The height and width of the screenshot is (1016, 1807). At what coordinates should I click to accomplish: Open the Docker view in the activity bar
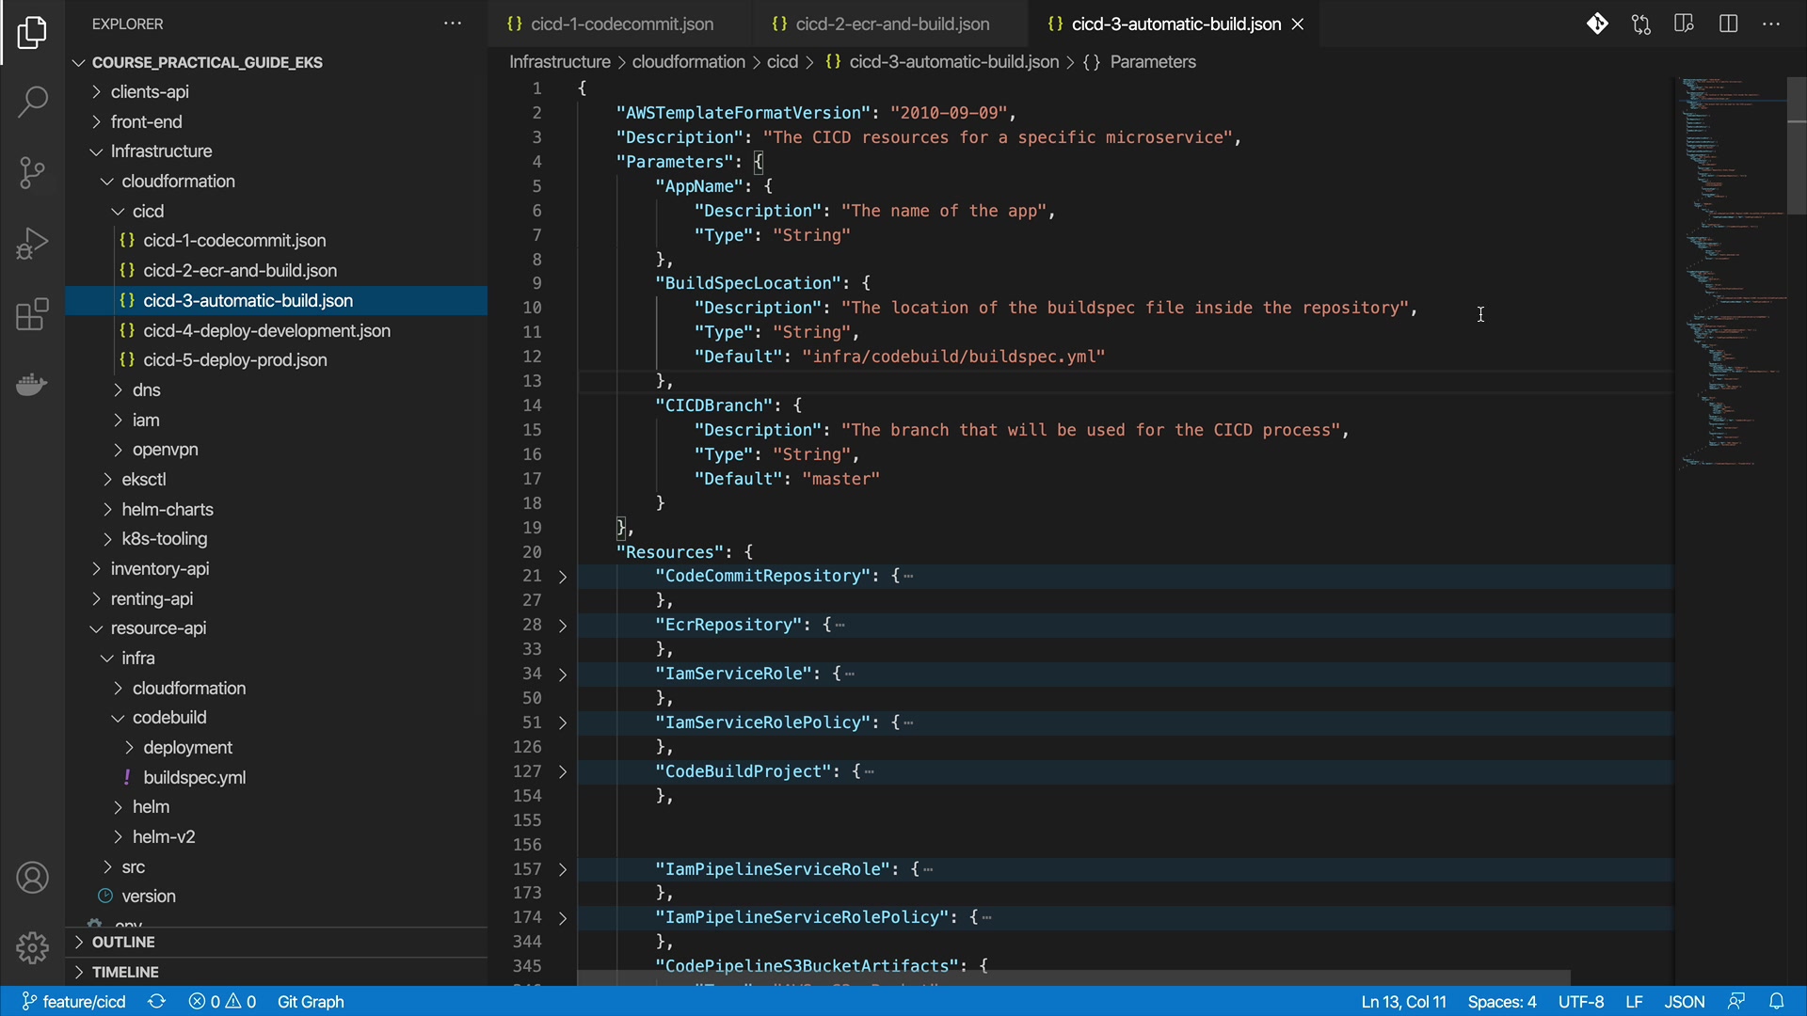[32, 384]
